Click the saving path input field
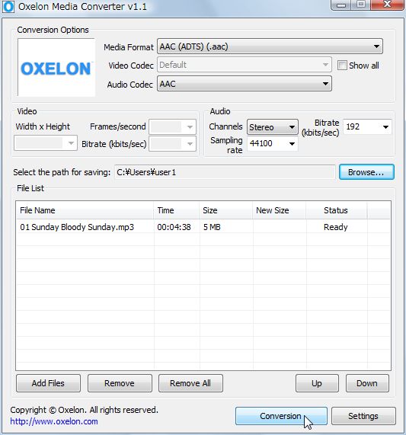This screenshot has width=406, height=435. tap(225, 172)
